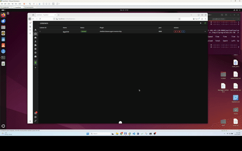Open Terminal from the Ubuntu dock
The width and height of the screenshot is (242, 151).
coord(3,57)
